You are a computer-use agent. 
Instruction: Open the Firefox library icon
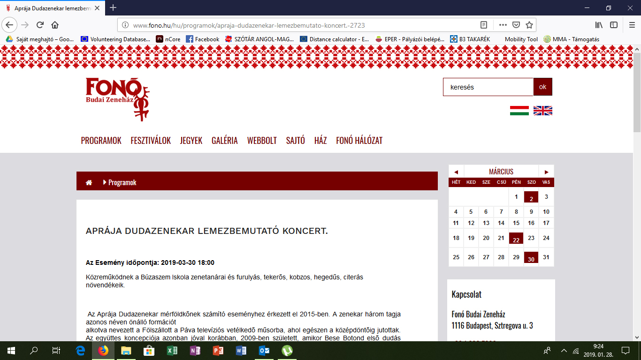point(599,25)
